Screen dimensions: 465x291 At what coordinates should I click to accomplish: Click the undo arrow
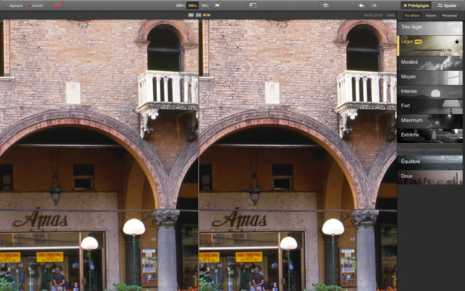pos(361,5)
